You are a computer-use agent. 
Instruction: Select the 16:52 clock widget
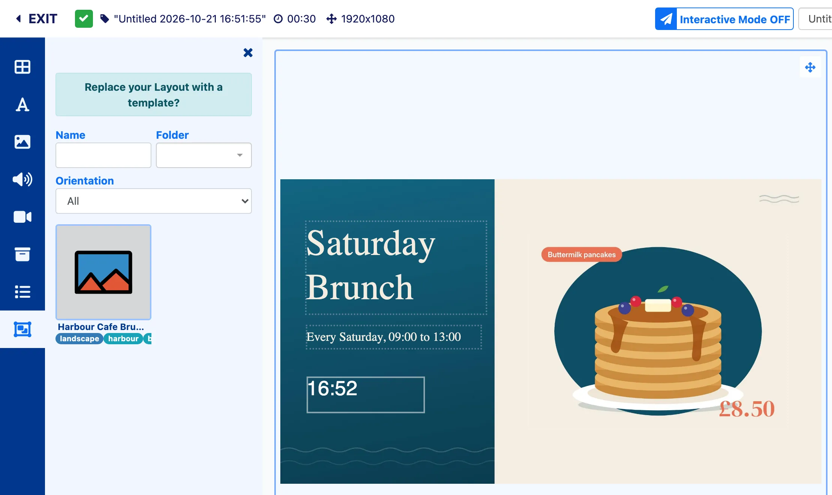pyautogui.click(x=365, y=394)
